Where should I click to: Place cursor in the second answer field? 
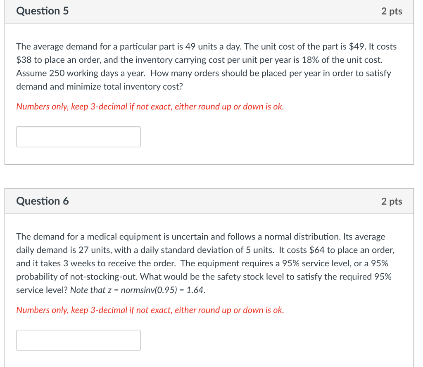pos(78,340)
